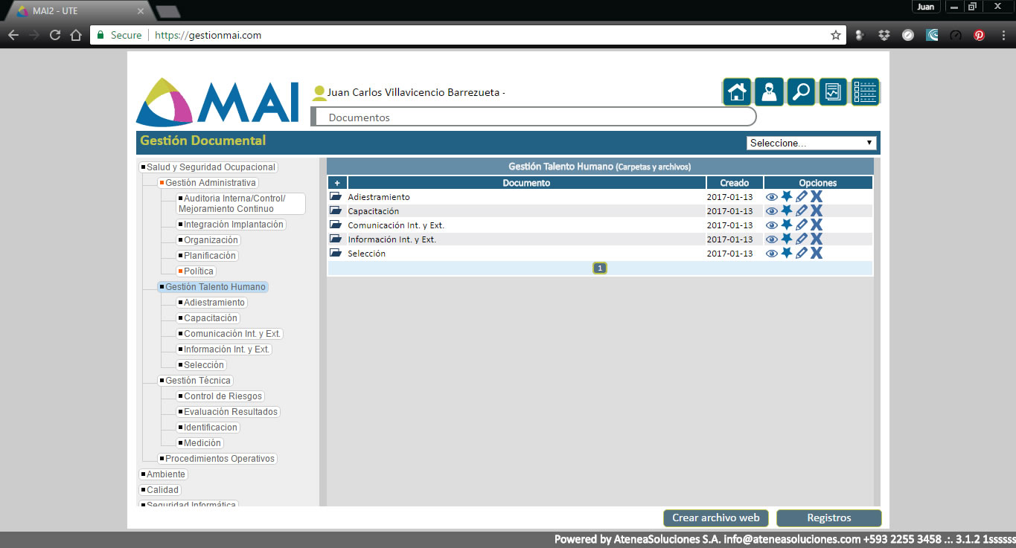Open the Selección folder icon in table
This screenshot has width=1016, height=548.
(336, 254)
